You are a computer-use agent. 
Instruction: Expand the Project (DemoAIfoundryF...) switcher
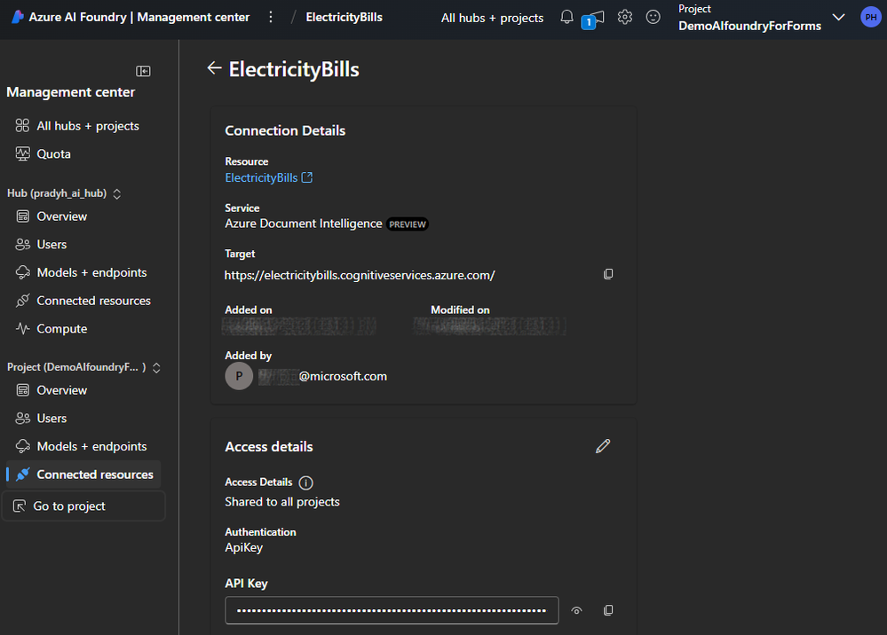point(156,368)
